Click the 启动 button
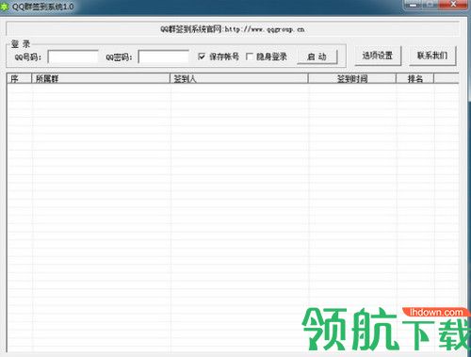This screenshot has height=357, width=471. click(x=317, y=57)
